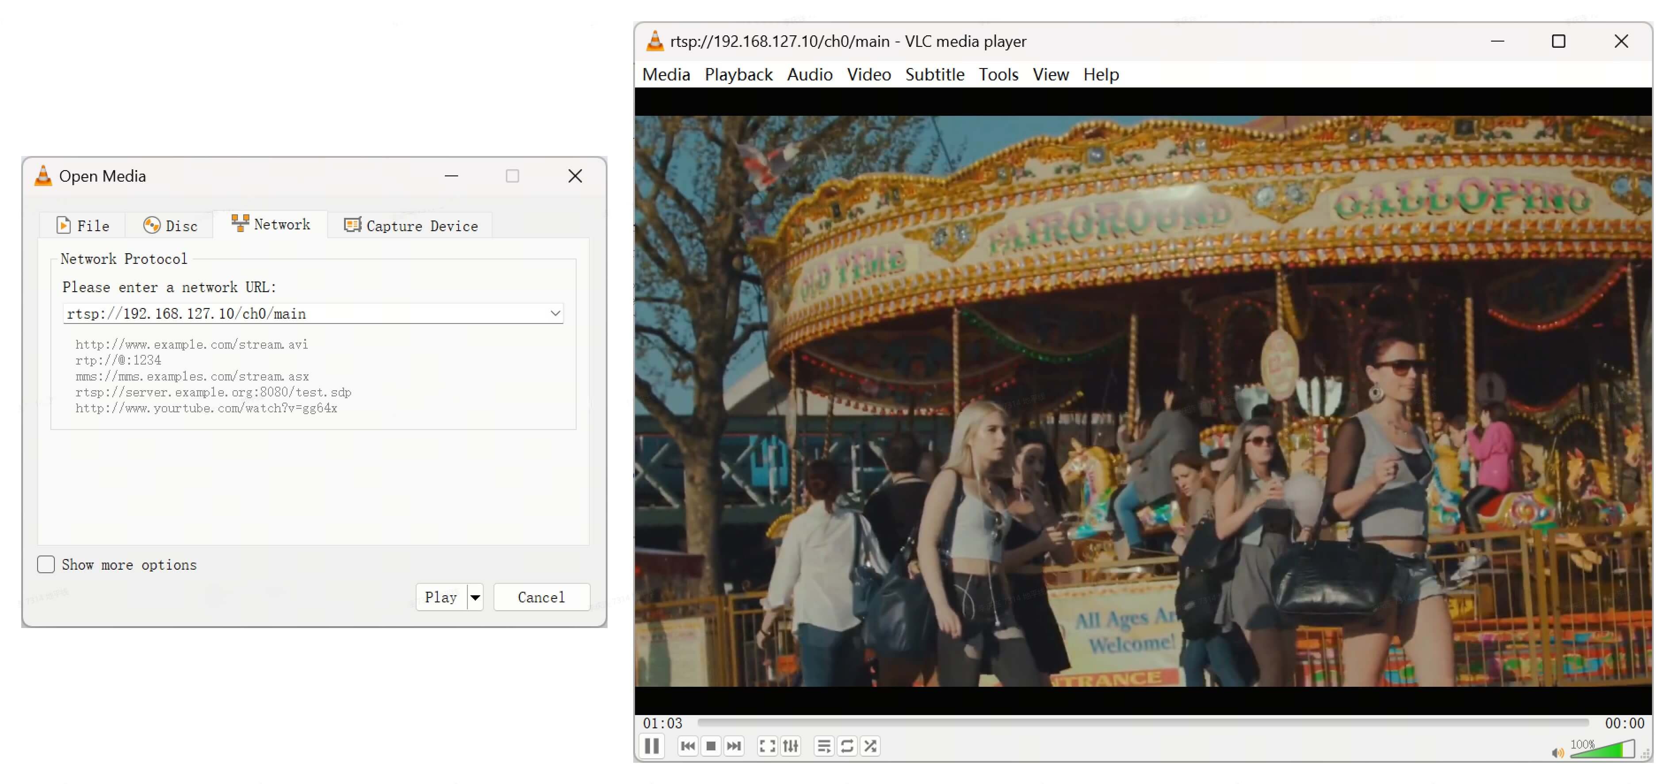Viewport: 1675px width, 784px height.
Task: Open the View menu
Action: coord(1050,75)
